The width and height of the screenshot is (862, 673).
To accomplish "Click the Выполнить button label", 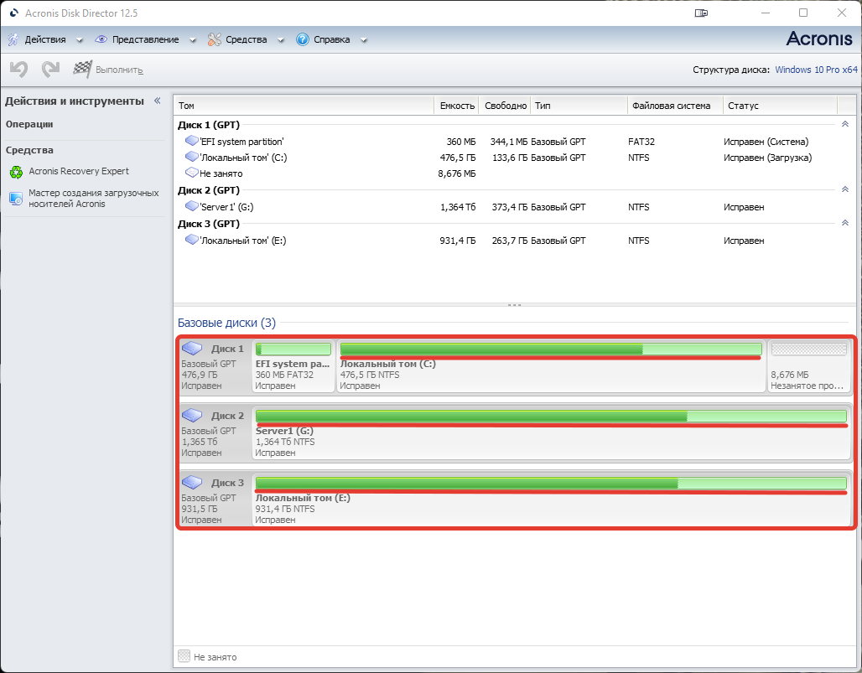I will tap(119, 70).
